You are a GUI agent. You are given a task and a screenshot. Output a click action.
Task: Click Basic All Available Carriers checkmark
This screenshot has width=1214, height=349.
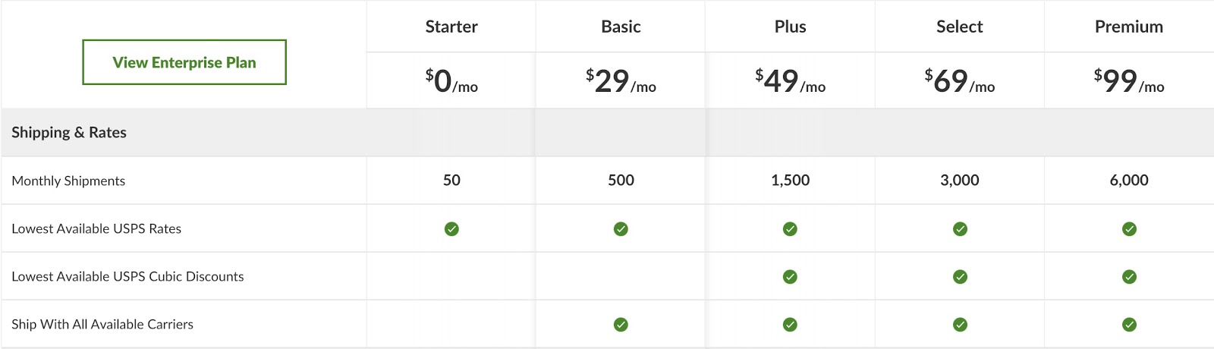coord(621,325)
